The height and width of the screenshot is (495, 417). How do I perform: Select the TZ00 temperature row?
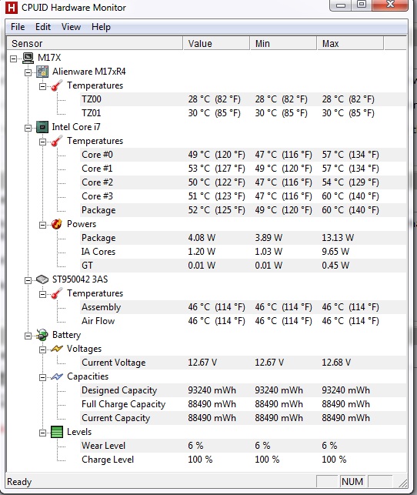pos(243,99)
